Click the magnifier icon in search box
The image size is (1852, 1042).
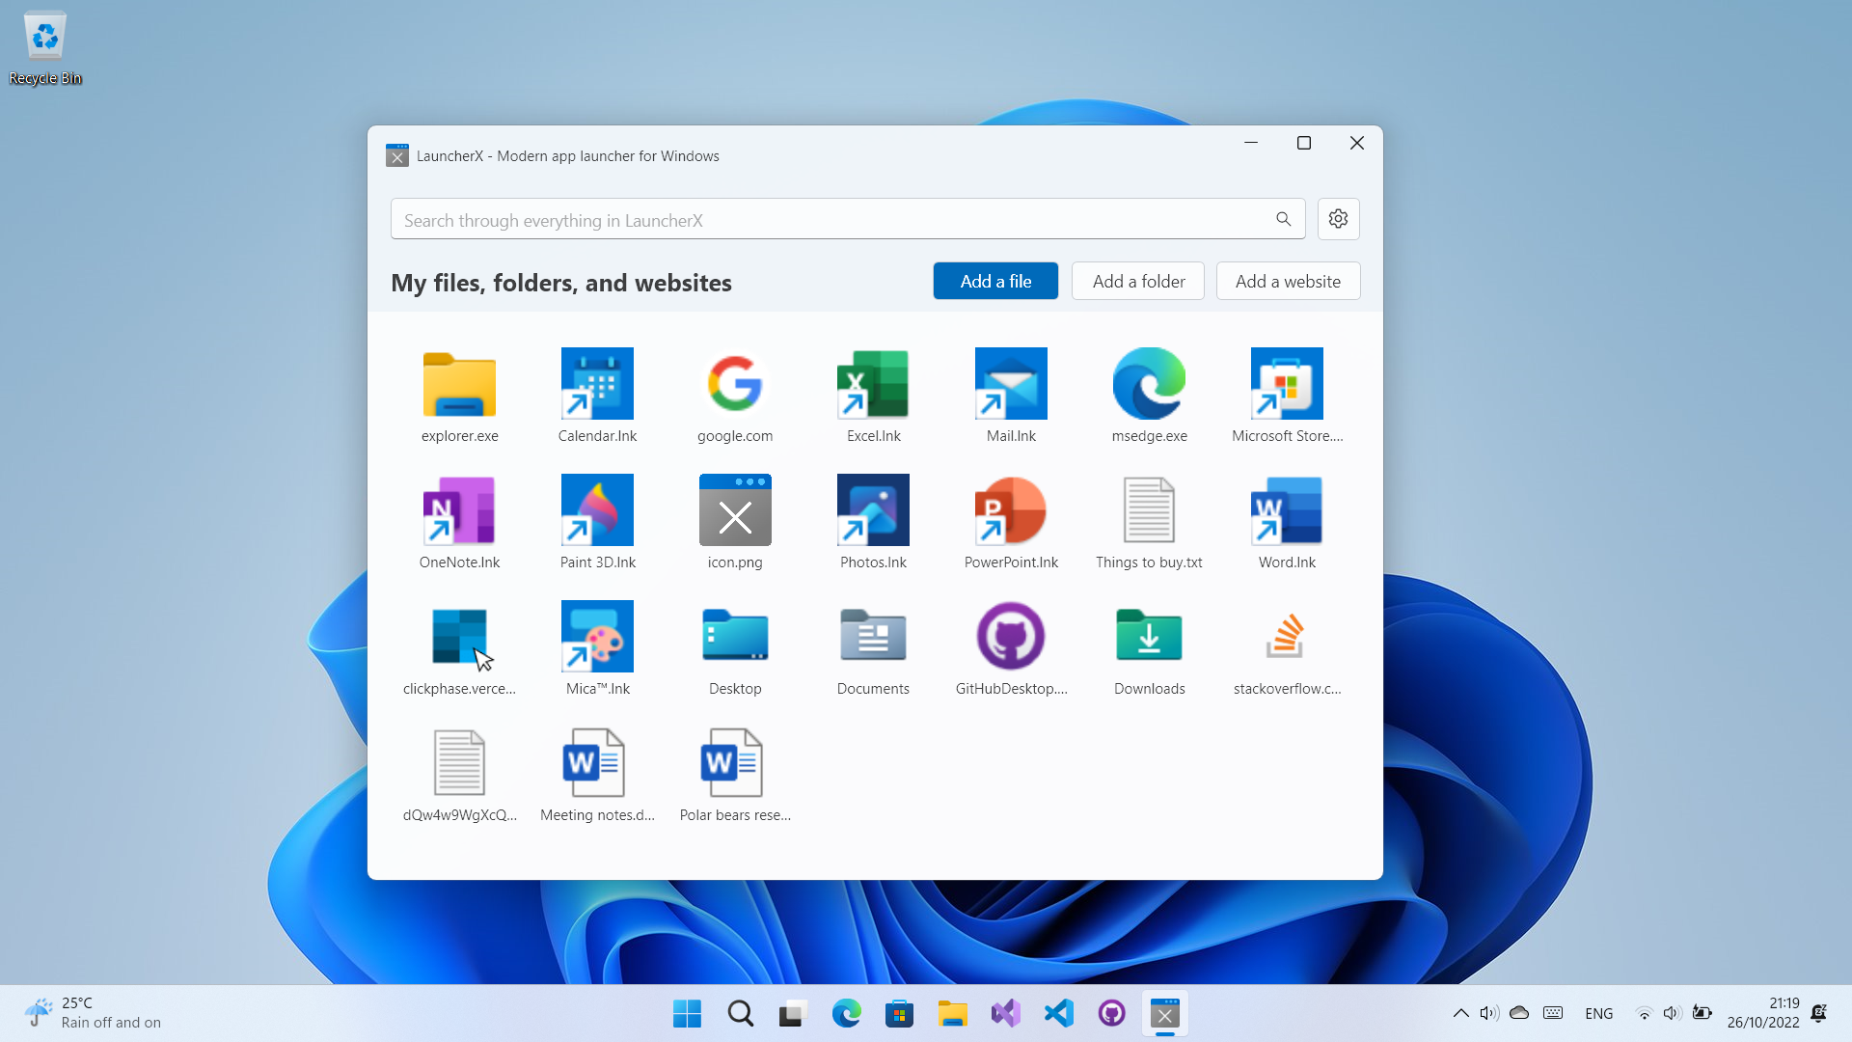click(1283, 219)
